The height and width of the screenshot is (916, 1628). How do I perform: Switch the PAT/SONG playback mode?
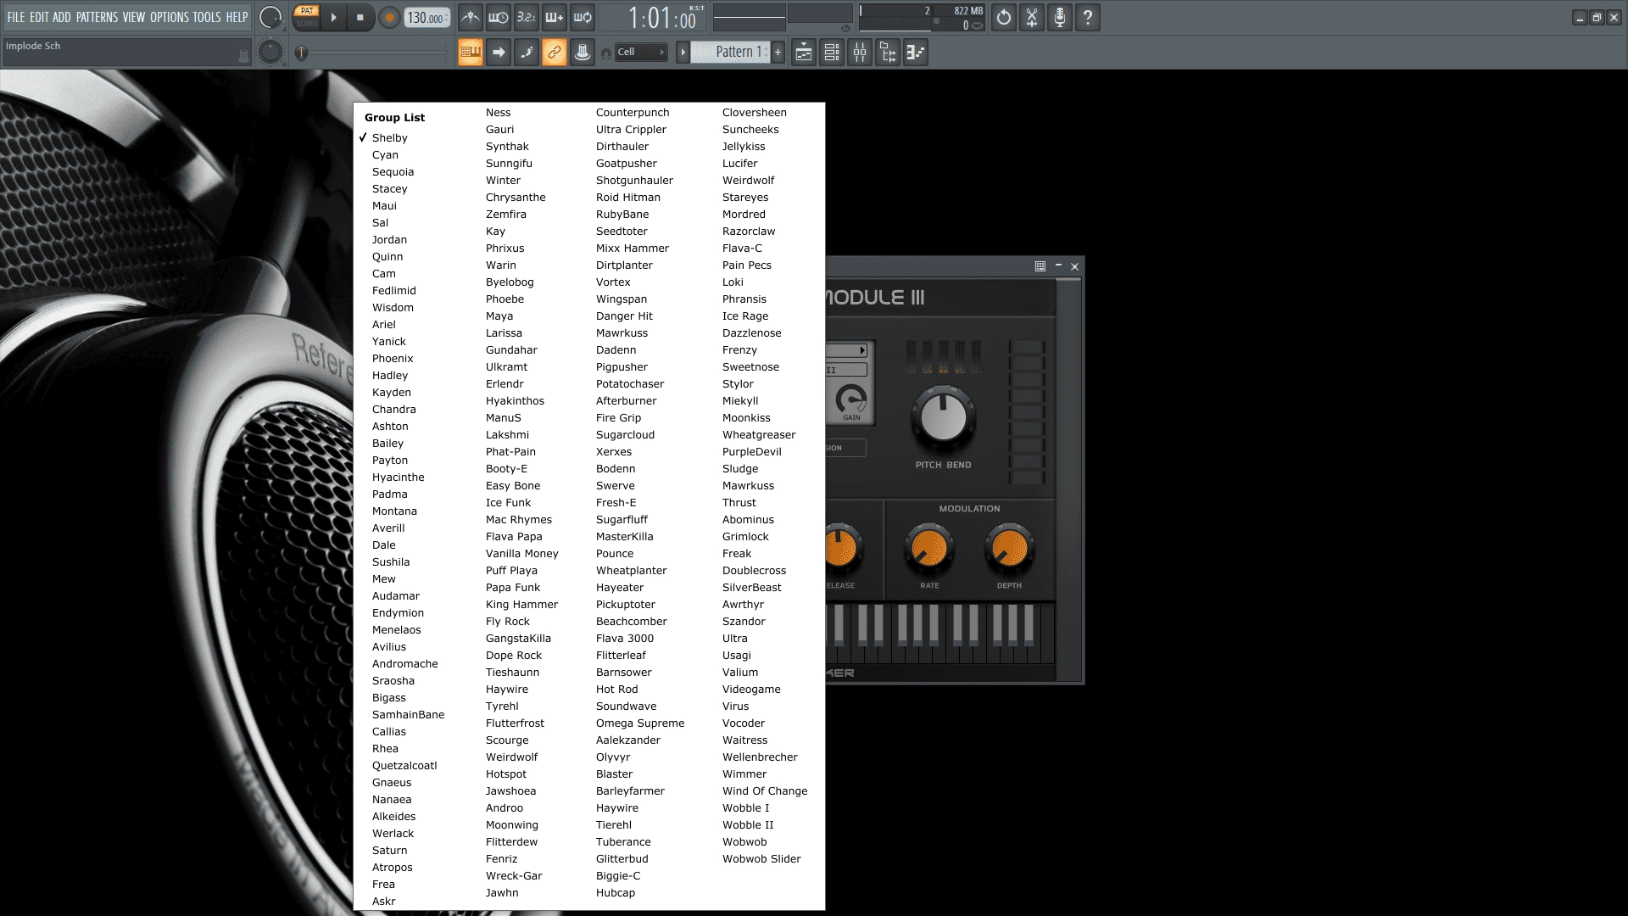pyautogui.click(x=307, y=17)
